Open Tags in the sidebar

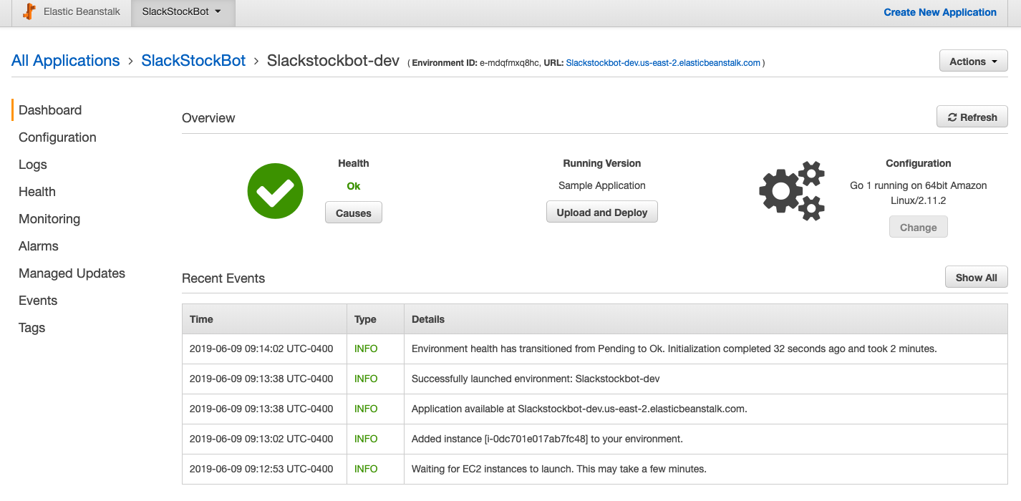pos(32,328)
